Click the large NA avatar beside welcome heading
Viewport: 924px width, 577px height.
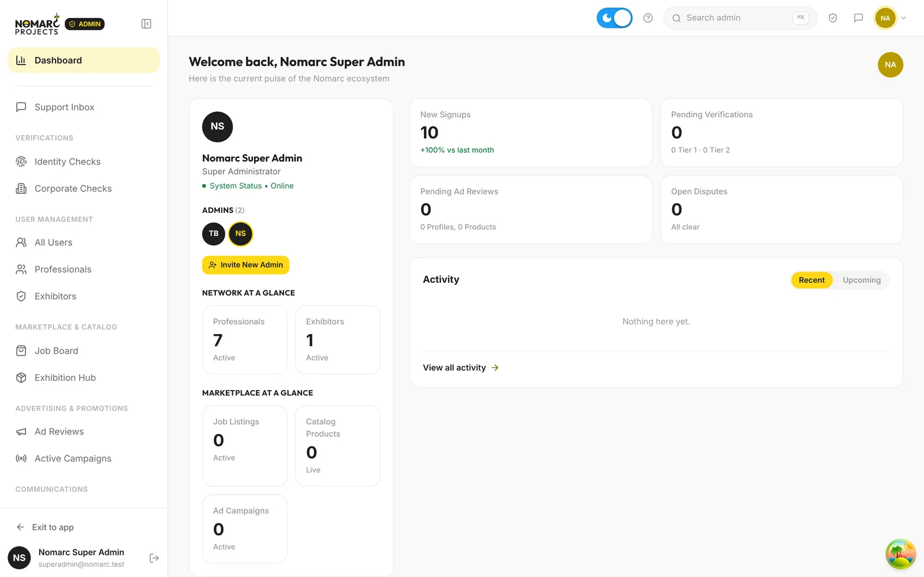tap(890, 65)
